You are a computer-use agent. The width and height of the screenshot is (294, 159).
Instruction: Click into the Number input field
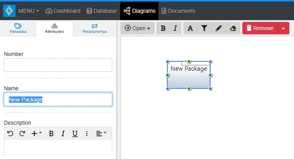tap(58, 65)
